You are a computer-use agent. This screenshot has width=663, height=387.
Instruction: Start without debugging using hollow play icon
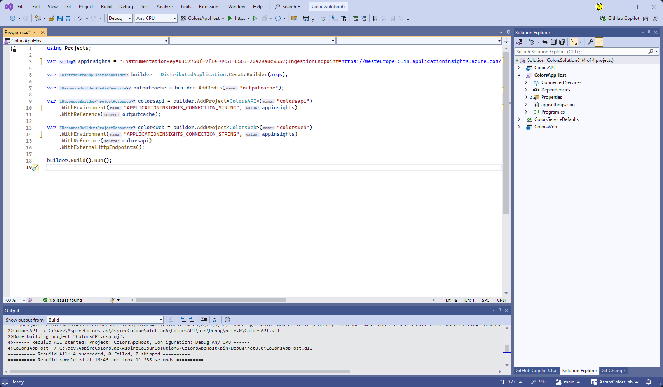[x=255, y=18]
